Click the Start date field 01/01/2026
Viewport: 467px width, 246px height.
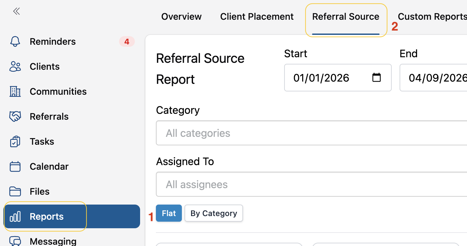click(338, 78)
